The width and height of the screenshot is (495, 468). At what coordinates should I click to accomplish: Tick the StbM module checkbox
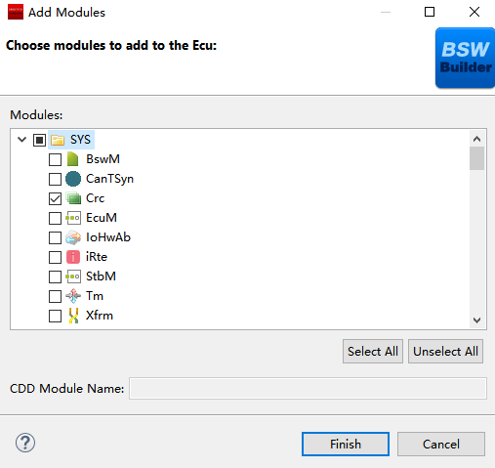tap(55, 277)
